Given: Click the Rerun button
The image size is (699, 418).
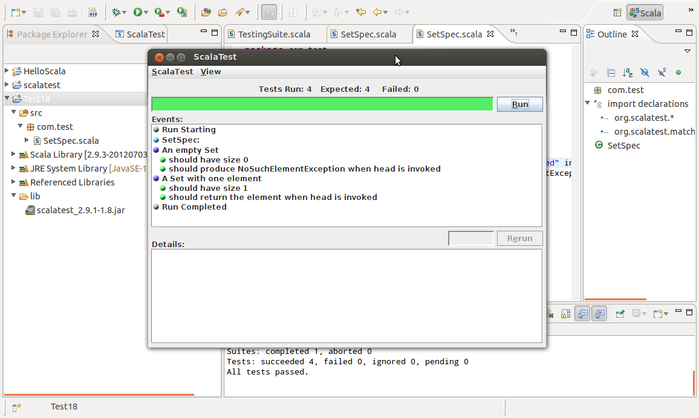Looking at the screenshot, I should 519,237.
